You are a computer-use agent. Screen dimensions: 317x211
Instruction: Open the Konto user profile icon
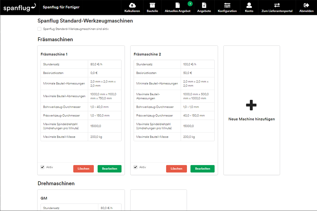click(x=249, y=5)
